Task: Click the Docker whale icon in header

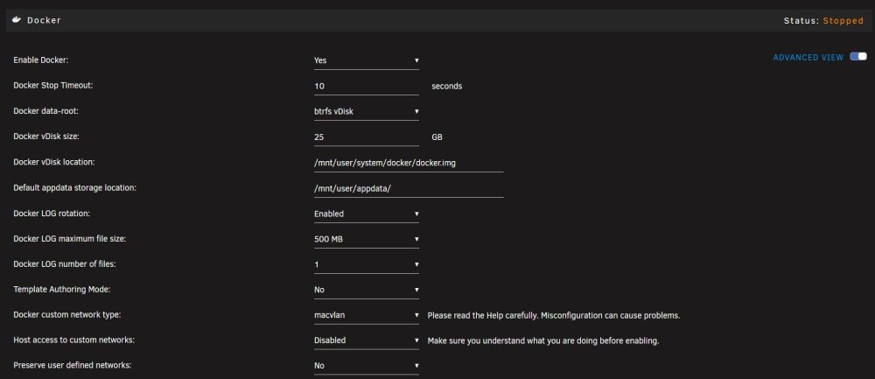Action: 17,20
